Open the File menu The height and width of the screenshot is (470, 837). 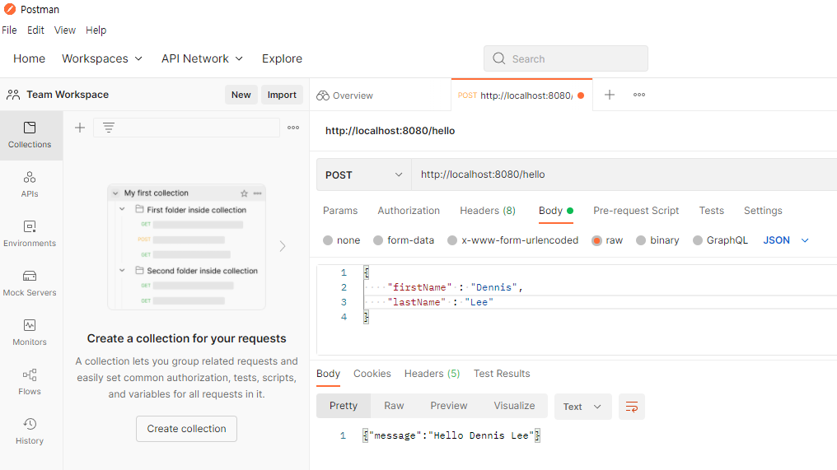(x=9, y=30)
